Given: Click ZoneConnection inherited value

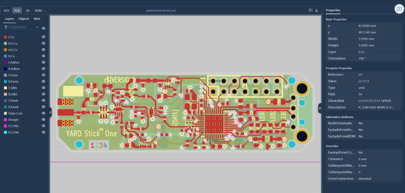Looking at the screenshot, I should tap(365, 178).
